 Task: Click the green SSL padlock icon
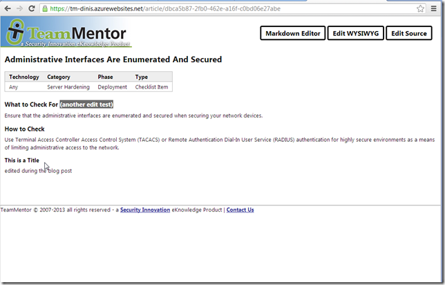[x=45, y=9]
